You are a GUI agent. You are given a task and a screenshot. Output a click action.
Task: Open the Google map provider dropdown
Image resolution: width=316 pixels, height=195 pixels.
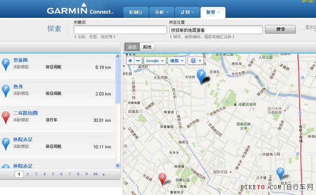(x=155, y=60)
